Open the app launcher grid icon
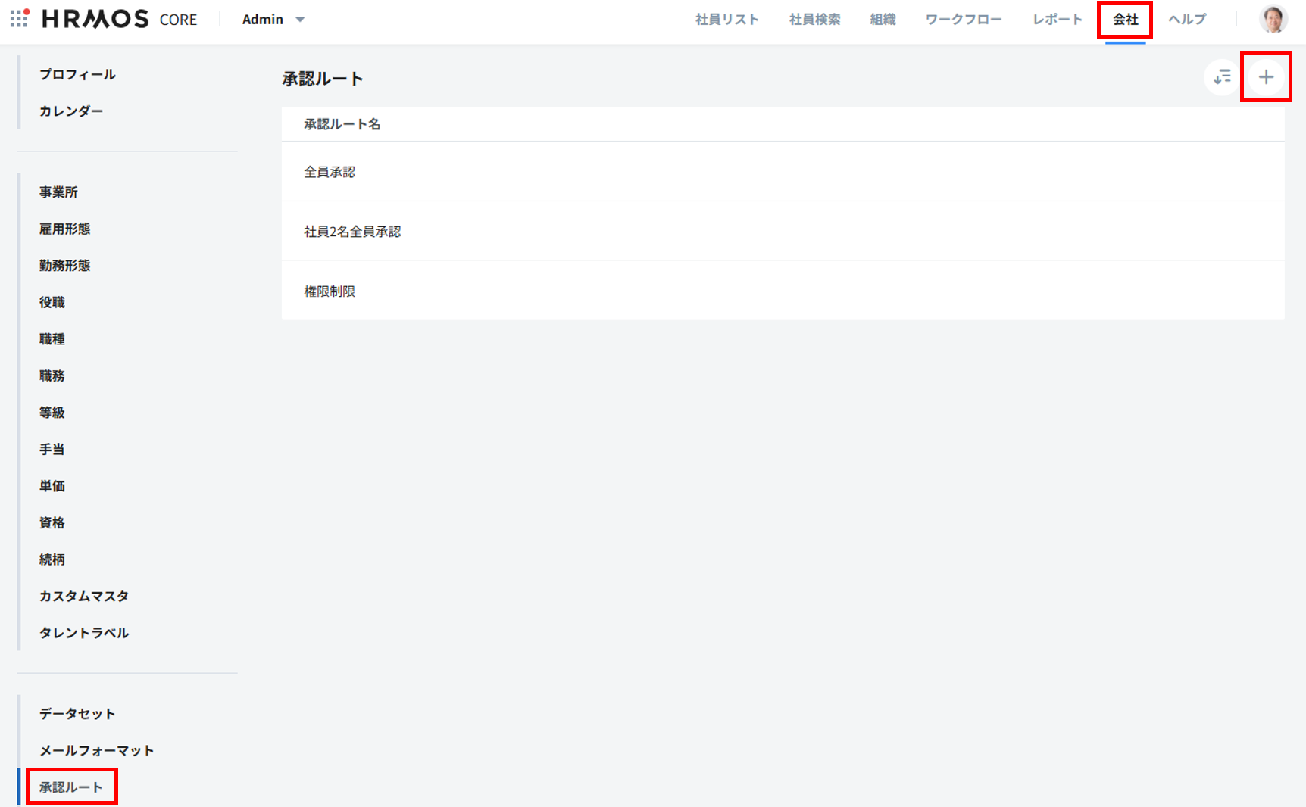This screenshot has height=807, width=1306. tap(20, 19)
